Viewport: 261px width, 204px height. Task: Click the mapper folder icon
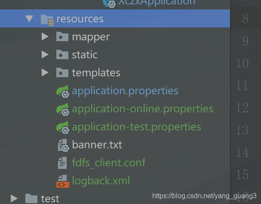click(62, 37)
